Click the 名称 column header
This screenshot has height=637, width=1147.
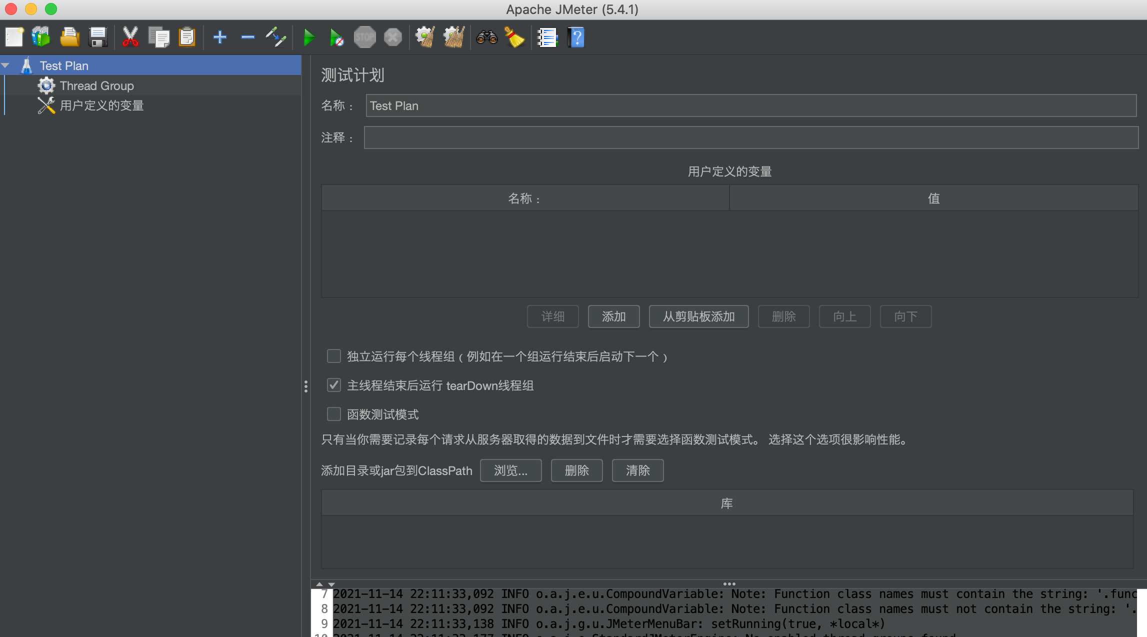[x=525, y=198]
